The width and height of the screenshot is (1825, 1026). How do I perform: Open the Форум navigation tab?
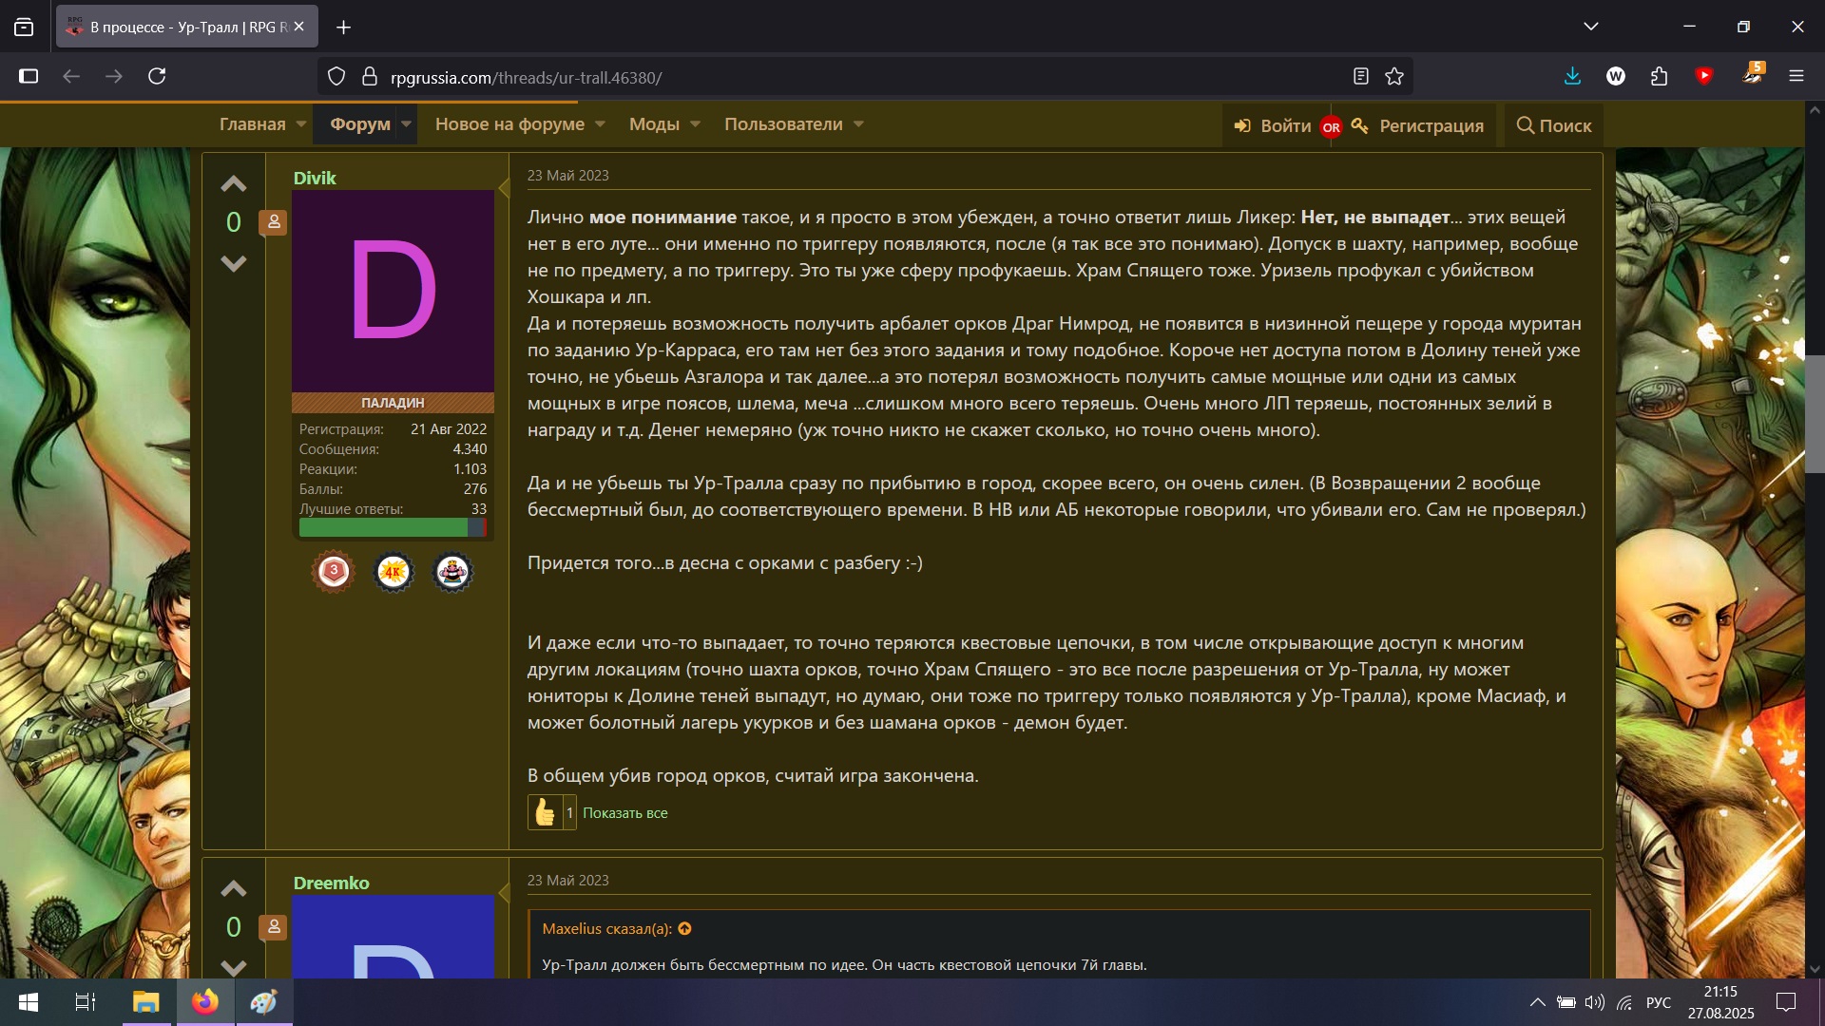click(x=359, y=124)
